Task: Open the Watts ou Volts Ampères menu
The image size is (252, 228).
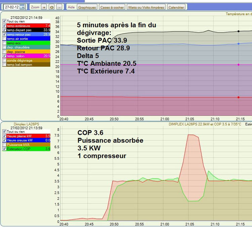Action: pyautogui.click(x=146, y=7)
